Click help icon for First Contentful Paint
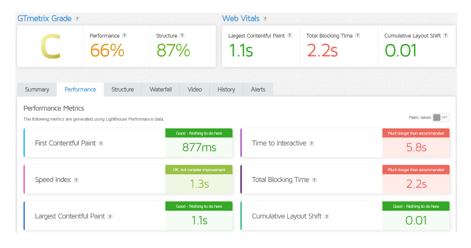The image size is (471, 248). point(101,143)
